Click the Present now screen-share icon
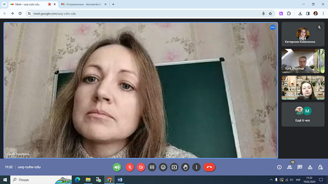Screen dimensions: 328x184 pyautogui.click(x=174, y=167)
